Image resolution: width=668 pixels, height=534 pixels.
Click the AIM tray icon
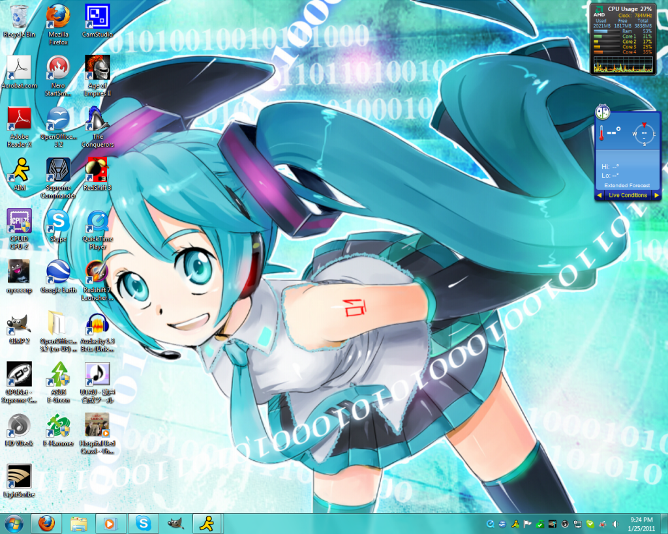click(515, 524)
